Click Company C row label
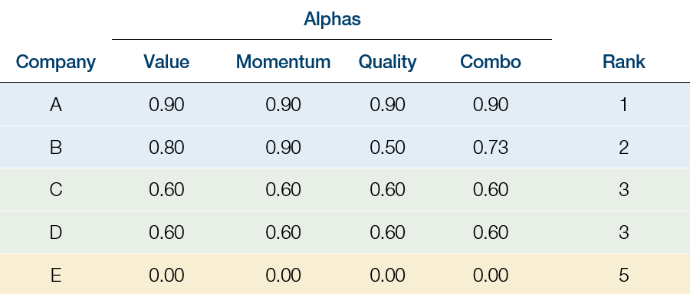Screen dimensions: 690x294 point(55,190)
